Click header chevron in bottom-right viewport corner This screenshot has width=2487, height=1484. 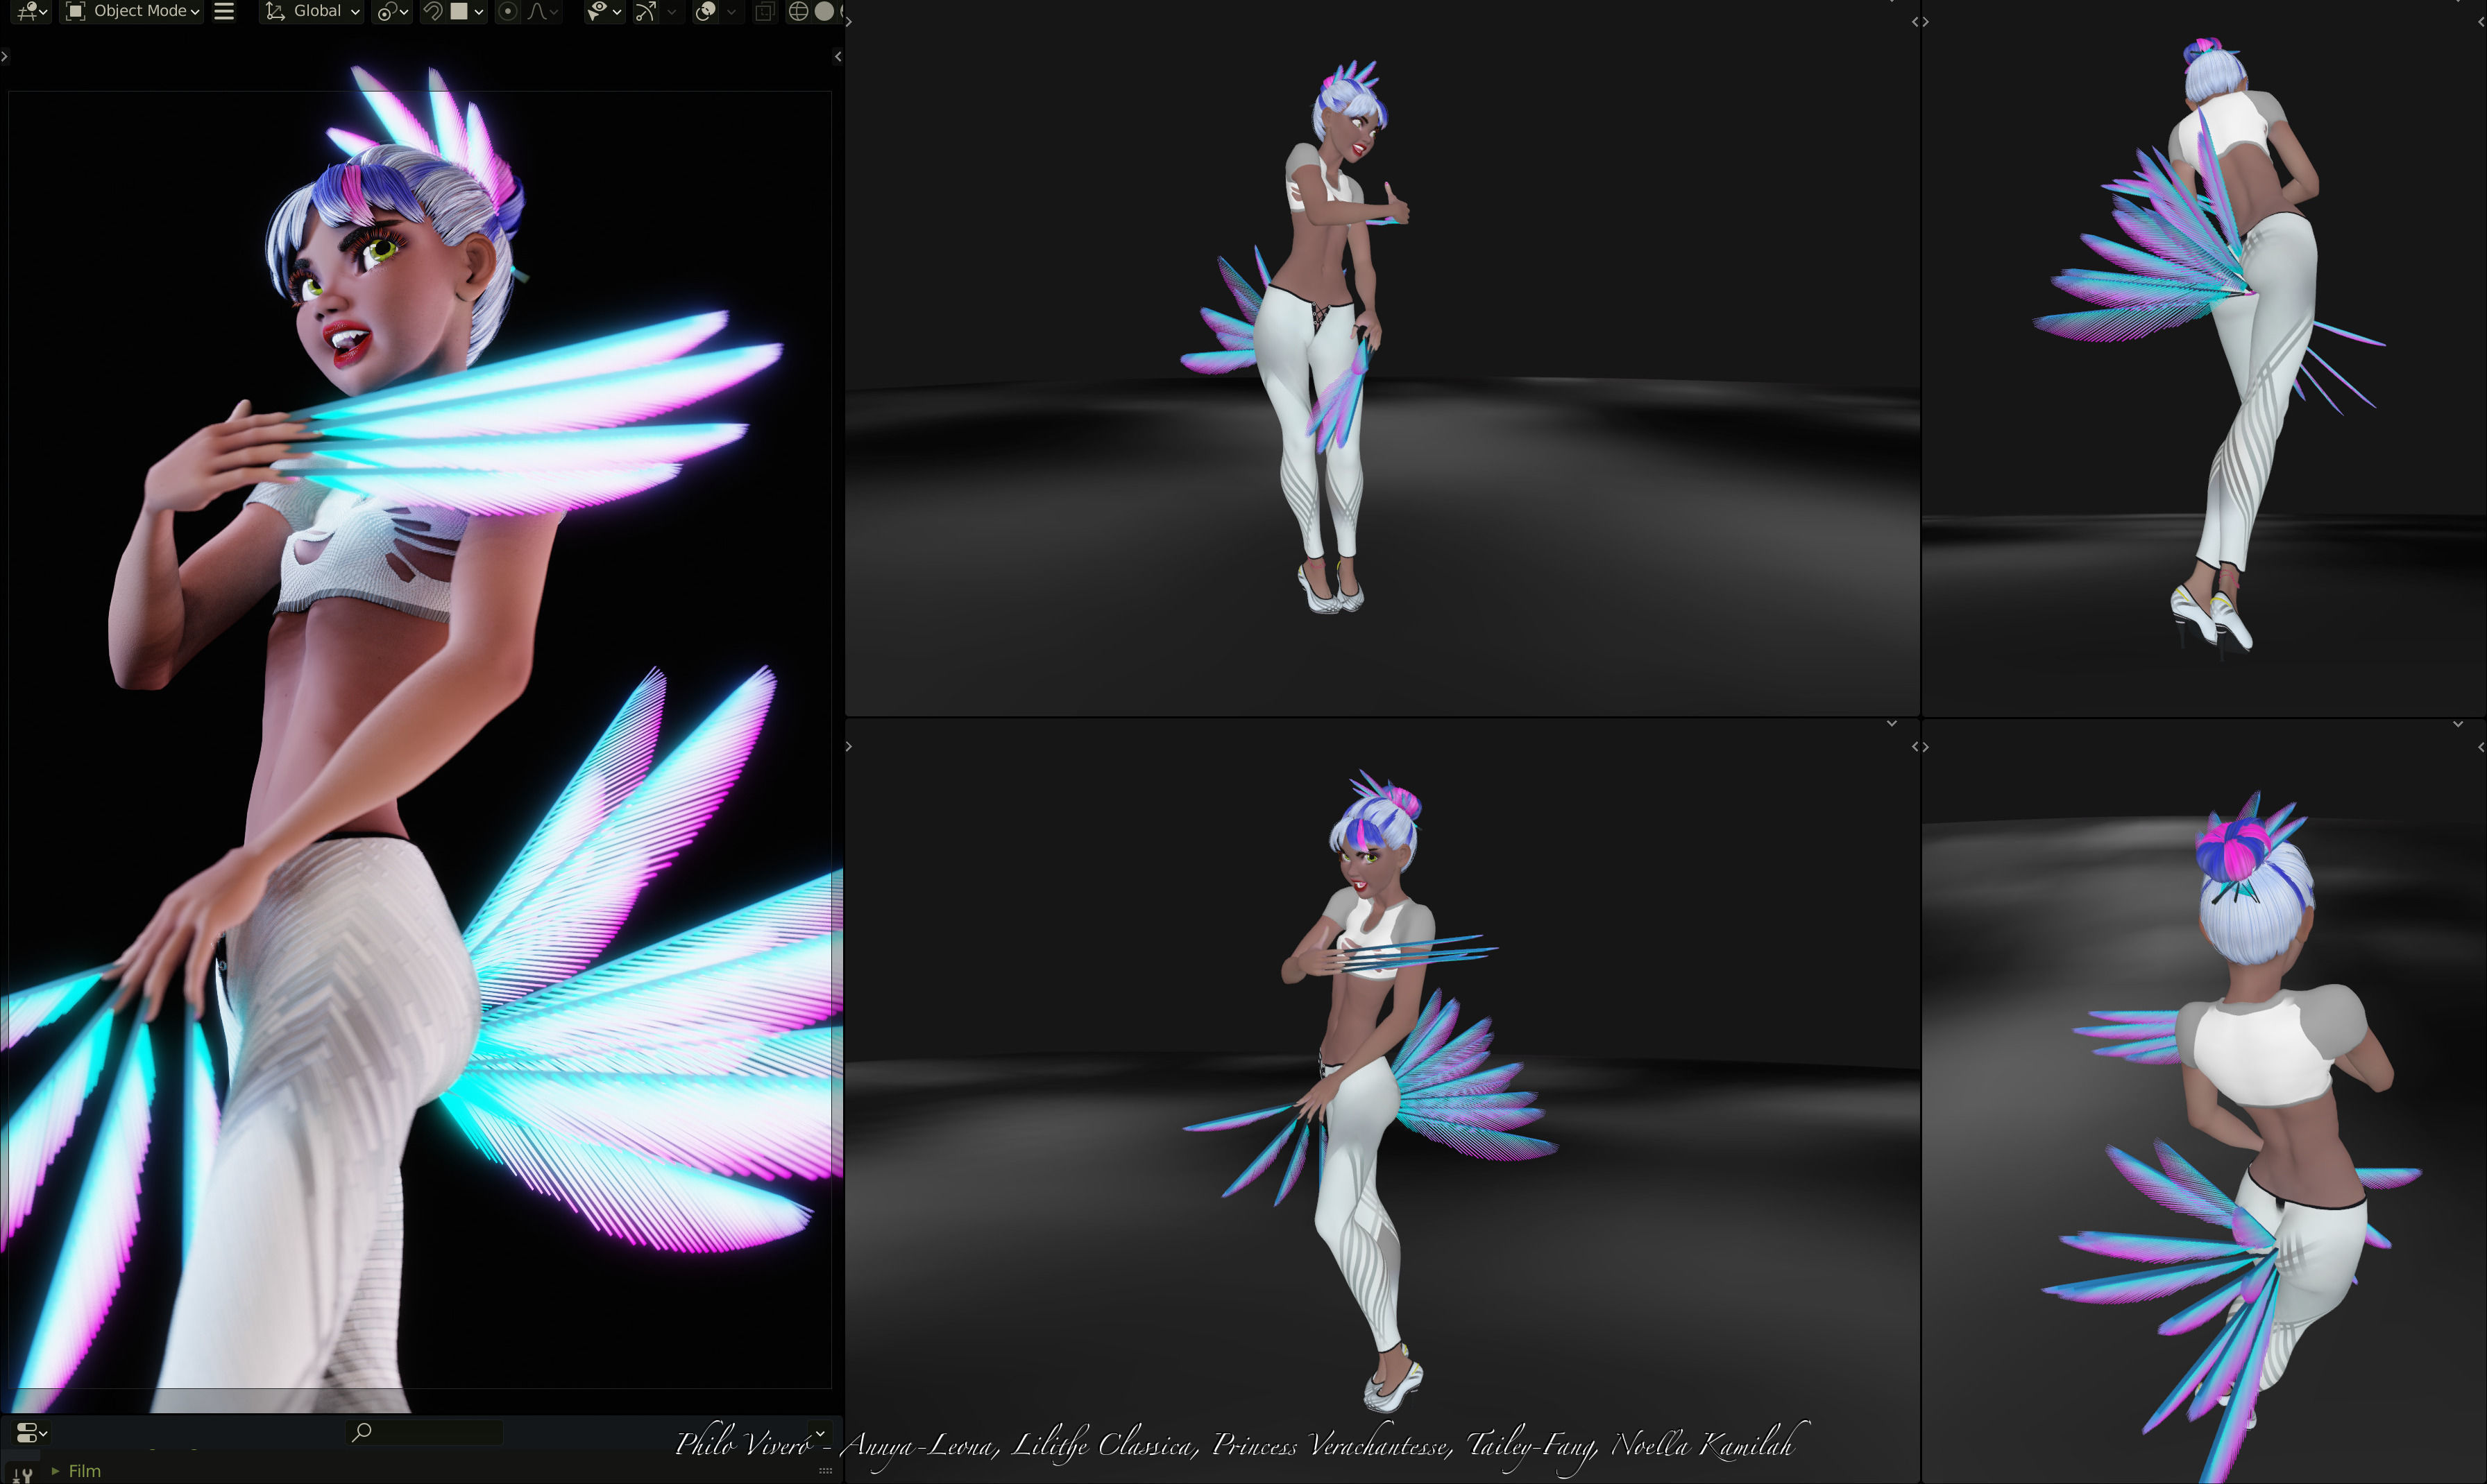2458,723
